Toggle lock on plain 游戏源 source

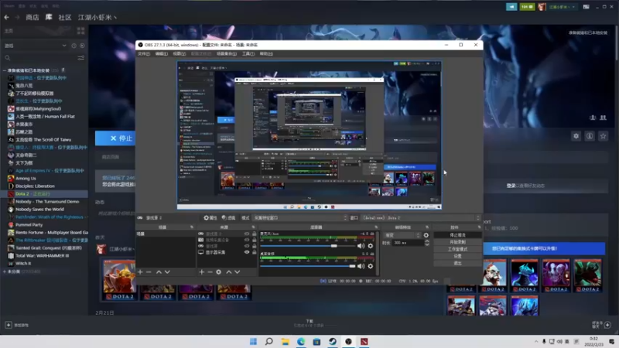pos(255,246)
